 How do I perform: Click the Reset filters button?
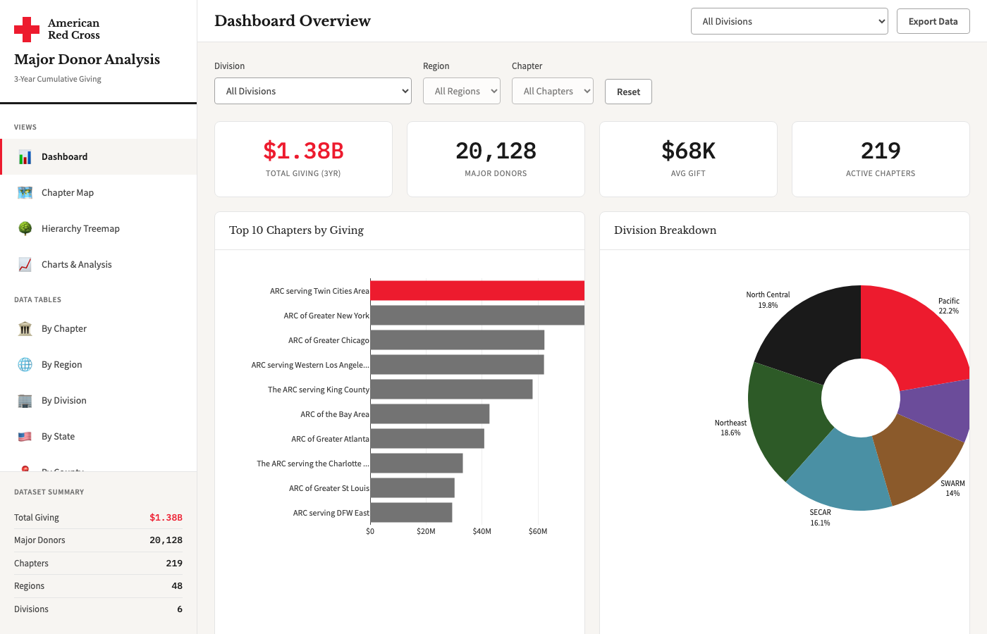point(628,92)
